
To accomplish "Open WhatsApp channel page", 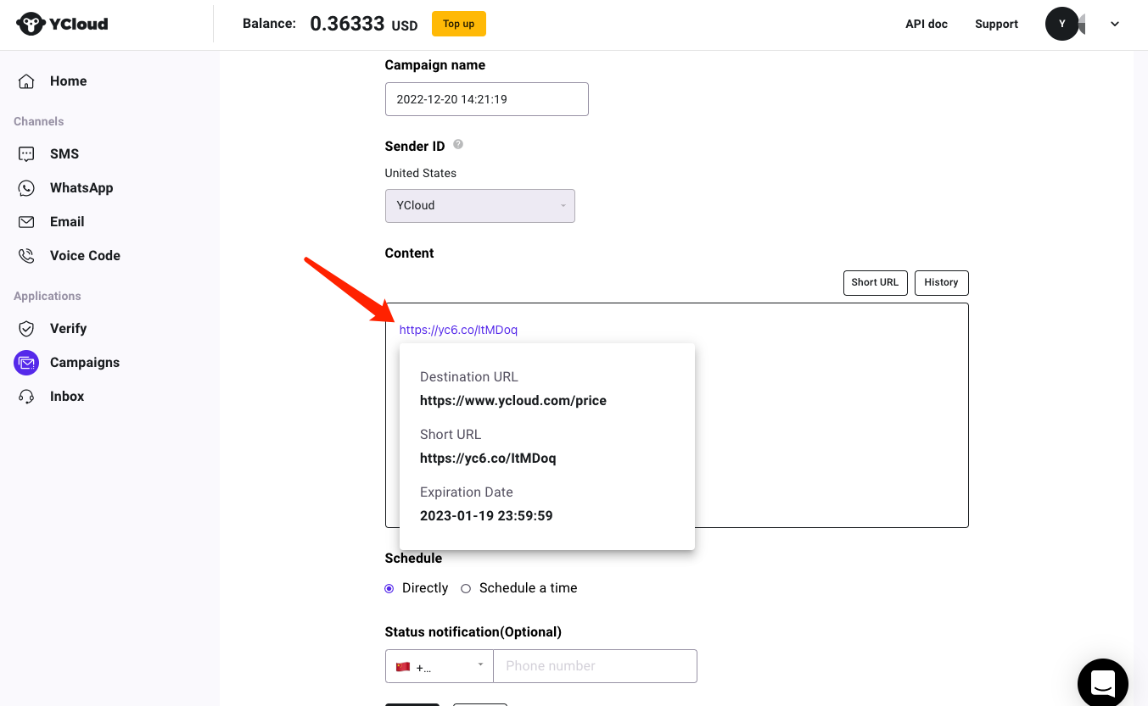I will [81, 188].
